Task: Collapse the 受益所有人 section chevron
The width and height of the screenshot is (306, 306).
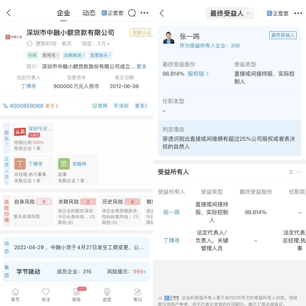Action: [298, 172]
